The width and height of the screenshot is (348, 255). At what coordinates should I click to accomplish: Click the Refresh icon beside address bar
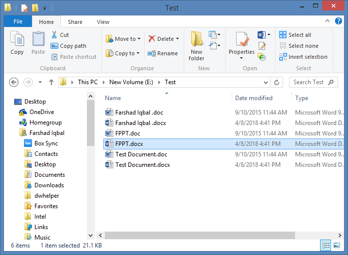tap(278, 82)
